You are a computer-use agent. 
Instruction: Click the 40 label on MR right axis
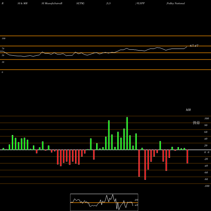pos(206,139)
